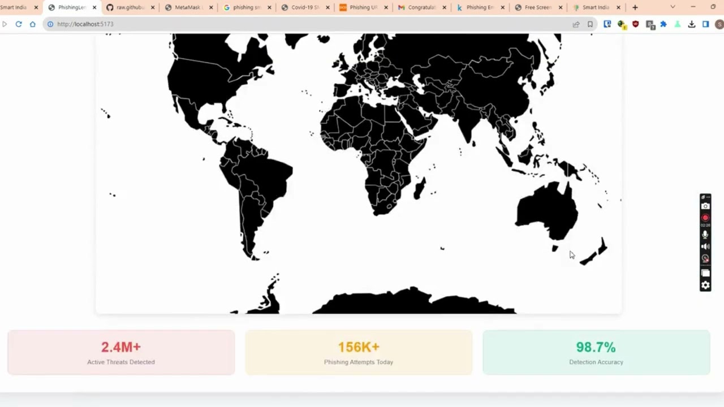Open the recorder settings gear

tap(705, 285)
